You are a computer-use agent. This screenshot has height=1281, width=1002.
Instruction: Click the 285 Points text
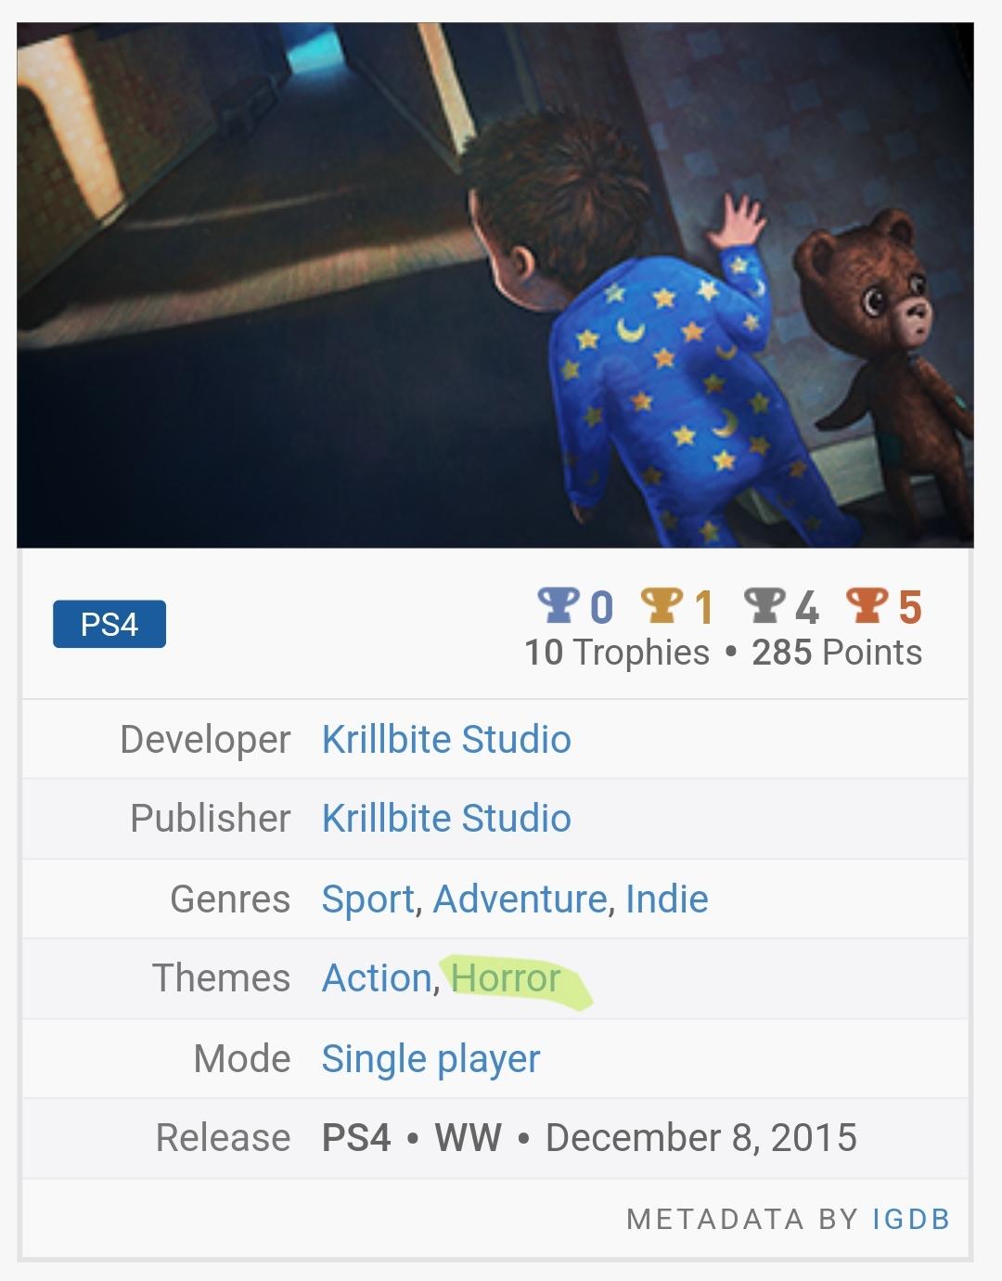pyautogui.click(x=837, y=653)
